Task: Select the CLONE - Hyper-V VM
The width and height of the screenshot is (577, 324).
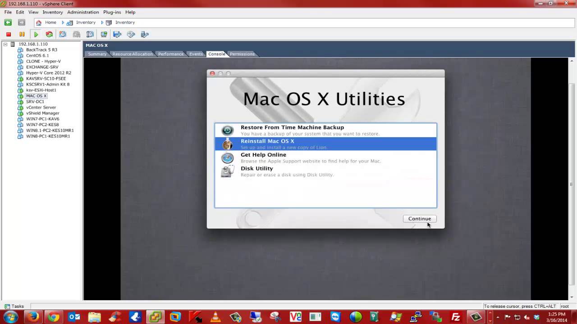Action: click(43, 61)
